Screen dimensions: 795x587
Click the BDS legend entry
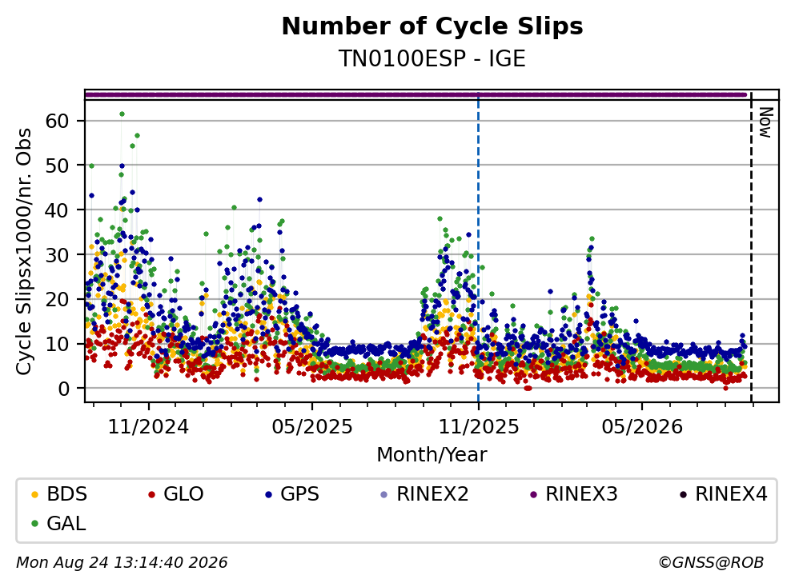58,493
